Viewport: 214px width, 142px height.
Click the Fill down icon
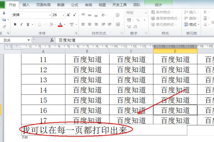[x=205, y=18]
